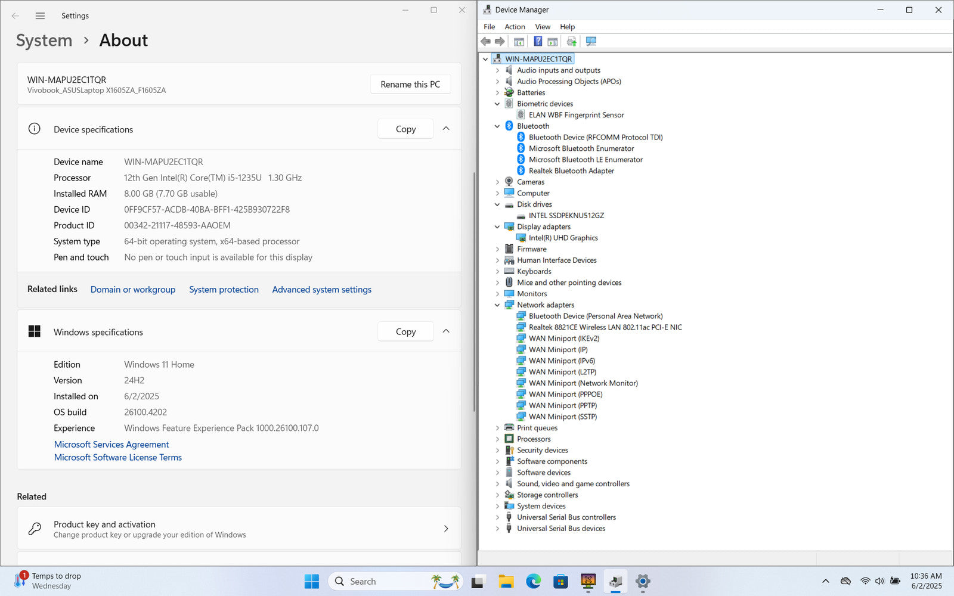The image size is (954, 596).
Task: Select the Security devices node
Action: pos(542,451)
